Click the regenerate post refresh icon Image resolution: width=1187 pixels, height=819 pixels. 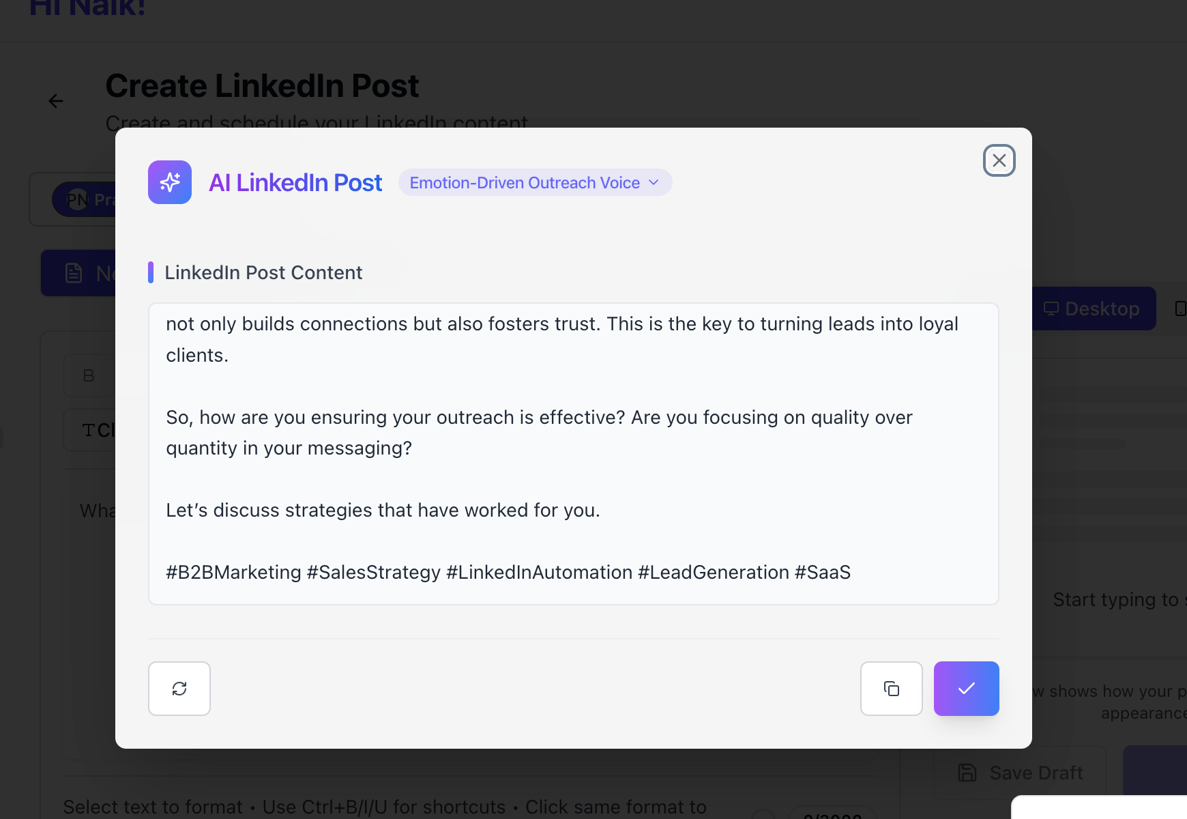179,689
